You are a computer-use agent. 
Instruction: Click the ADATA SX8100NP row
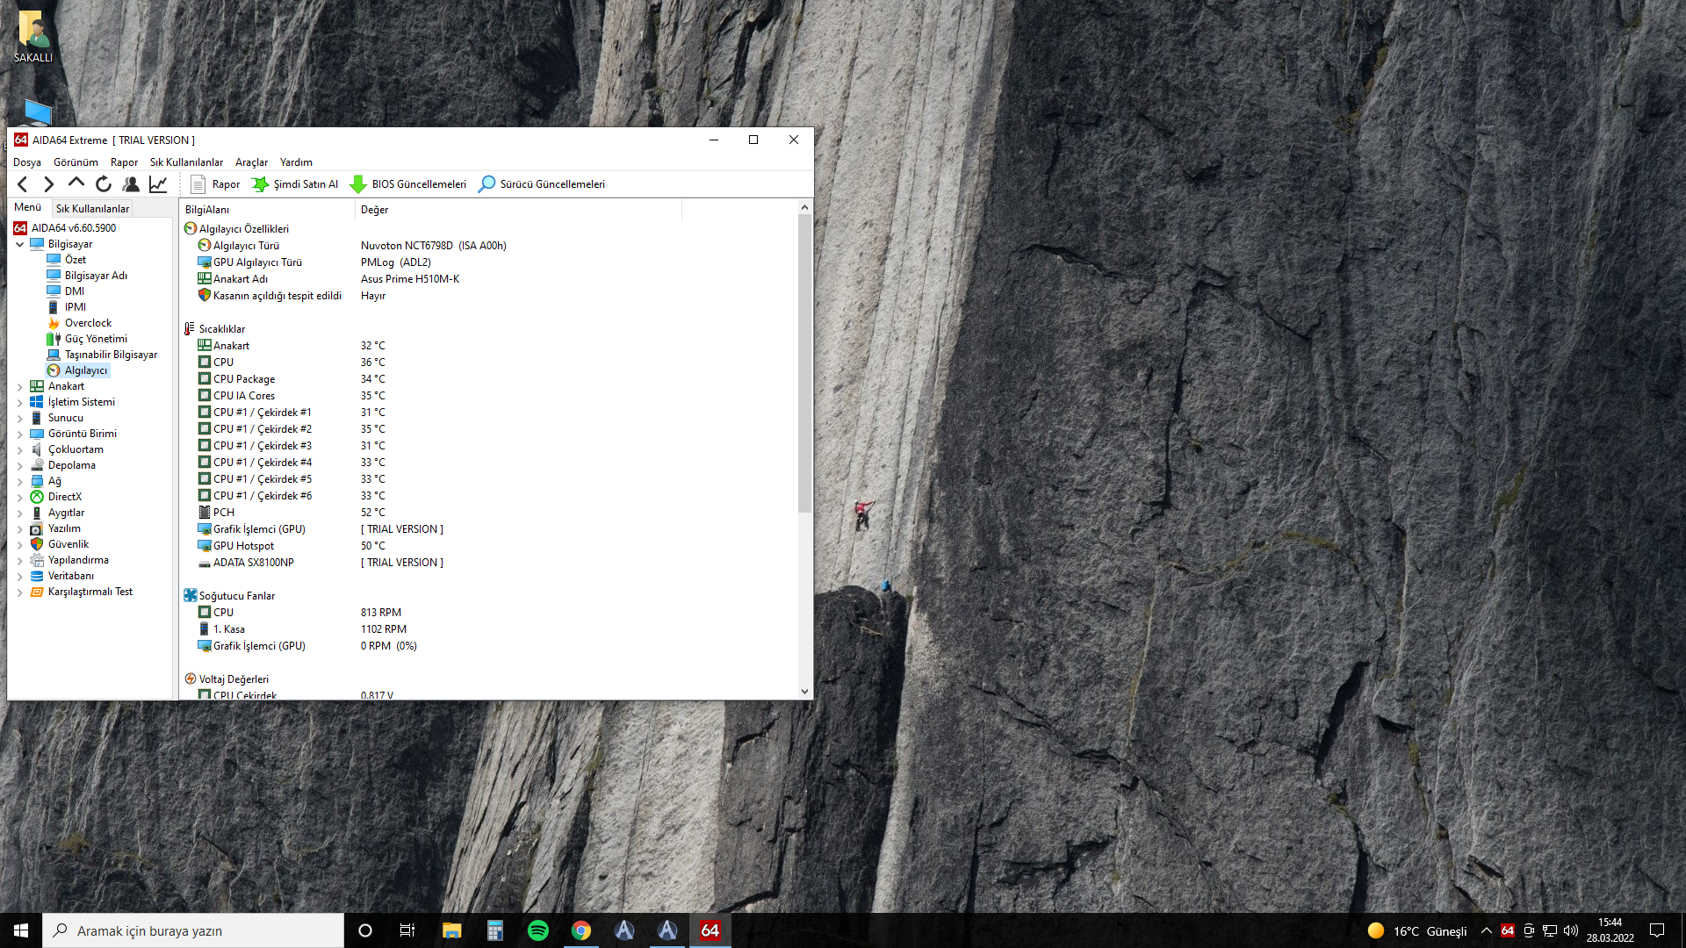coord(488,563)
